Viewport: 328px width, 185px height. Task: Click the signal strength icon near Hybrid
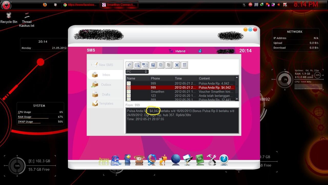171,51
